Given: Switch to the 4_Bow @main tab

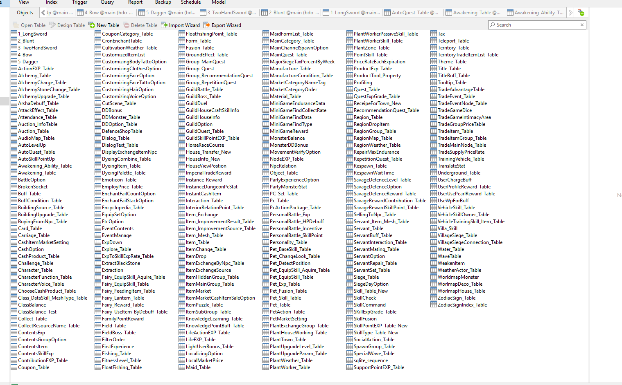Looking at the screenshot, I should [x=105, y=13].
